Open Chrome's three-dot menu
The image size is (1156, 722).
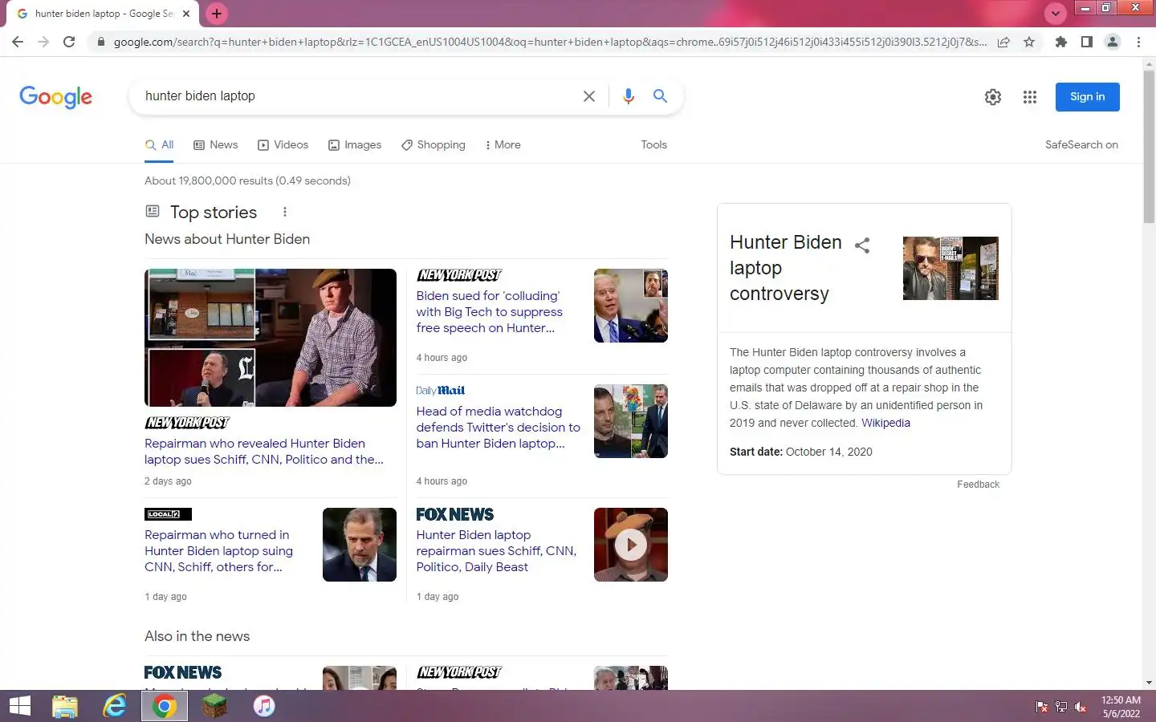1138,42
